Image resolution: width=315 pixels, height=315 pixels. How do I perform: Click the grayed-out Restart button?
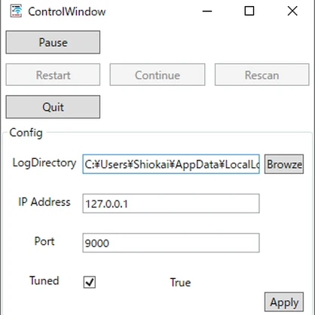53,75
